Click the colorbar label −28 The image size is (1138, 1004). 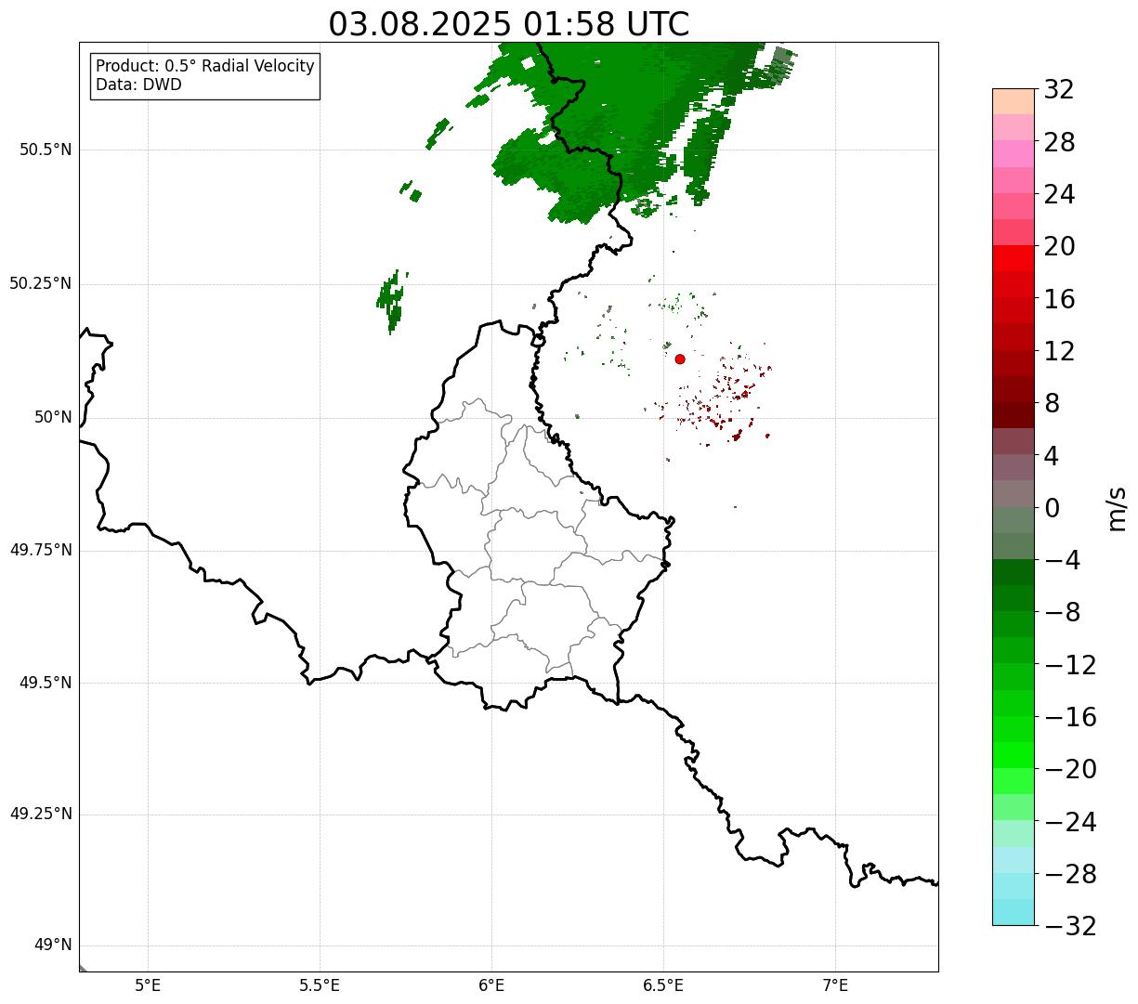(1070, 874)
